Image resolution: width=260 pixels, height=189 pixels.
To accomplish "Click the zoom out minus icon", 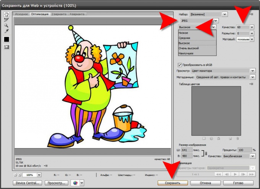I will 15,175.
